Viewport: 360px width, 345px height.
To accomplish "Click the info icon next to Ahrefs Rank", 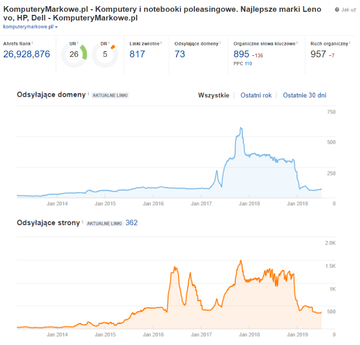I will [32, 43].
